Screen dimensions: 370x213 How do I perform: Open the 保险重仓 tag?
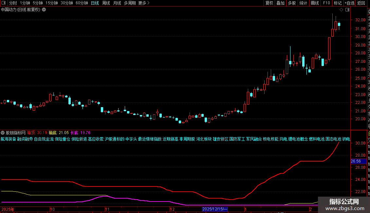click(x=63, y=139)
